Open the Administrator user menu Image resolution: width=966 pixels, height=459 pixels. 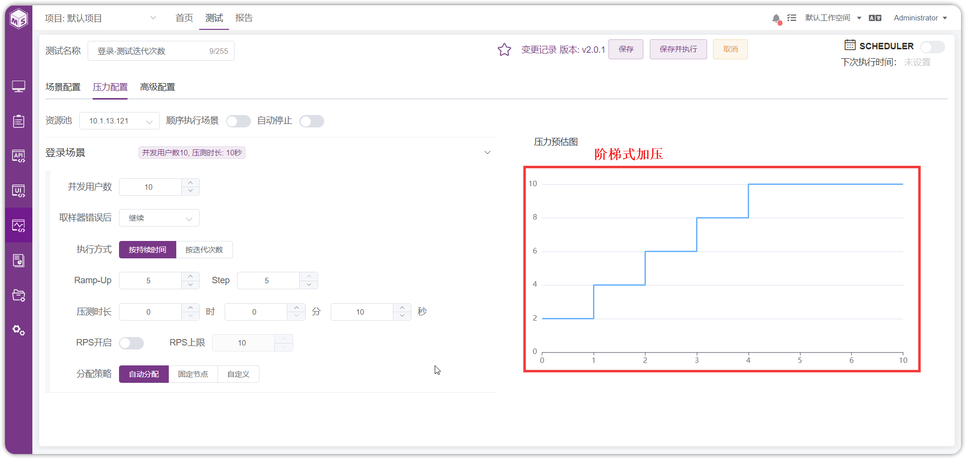[921, 18]
